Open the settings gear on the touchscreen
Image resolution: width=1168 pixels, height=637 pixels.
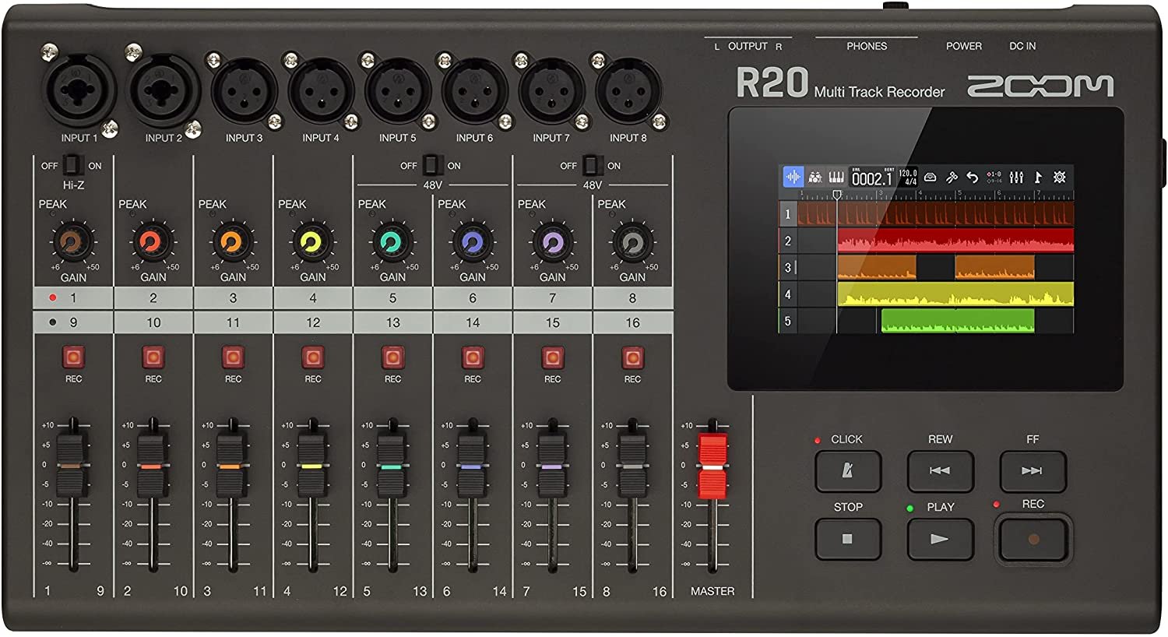[x=1060, y=178]
